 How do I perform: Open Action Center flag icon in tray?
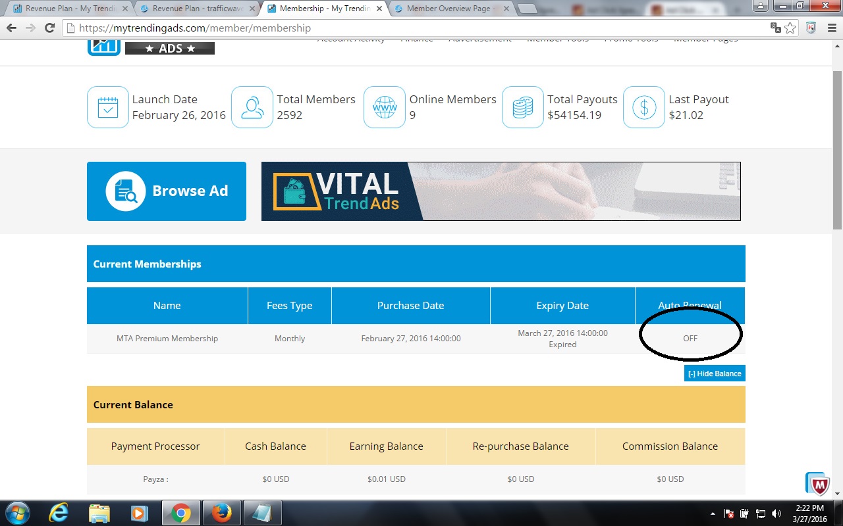coord(729,514)
